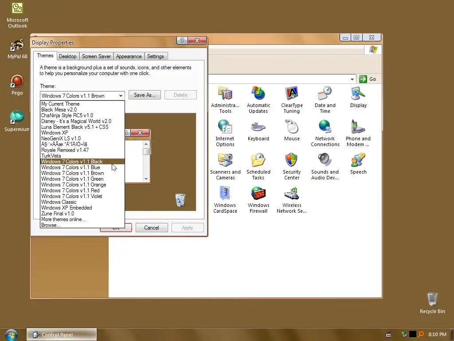Open Display applet in Control Panel

(358, 97)
